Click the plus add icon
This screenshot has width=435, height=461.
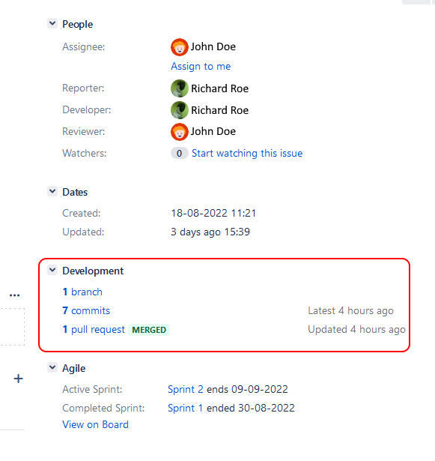coord(19,379)
